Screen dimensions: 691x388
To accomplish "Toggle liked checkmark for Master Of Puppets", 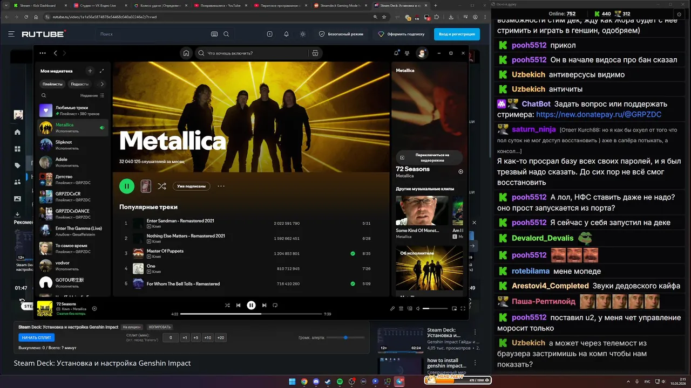I will [x=353, y=253].
